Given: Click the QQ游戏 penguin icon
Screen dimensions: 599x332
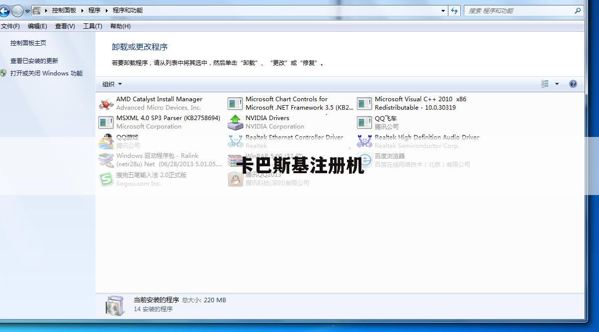Looking at the screenshot, I should (x=106, y=141).
